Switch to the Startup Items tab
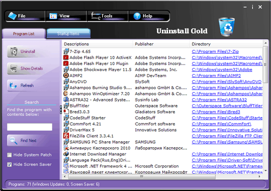The image size is (271, 191). click(68, 33)
